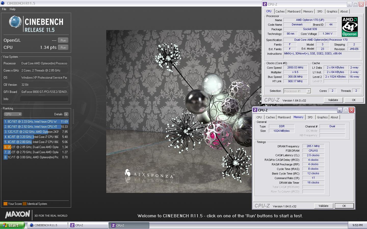Select ranking row 3 AMD Opteron 12C/12T

[36, 132]
